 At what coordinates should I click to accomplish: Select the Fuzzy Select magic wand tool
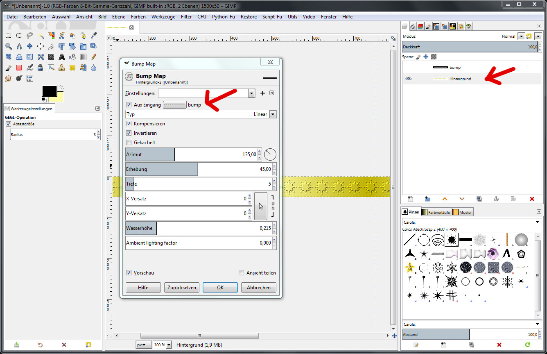point(40,36)
